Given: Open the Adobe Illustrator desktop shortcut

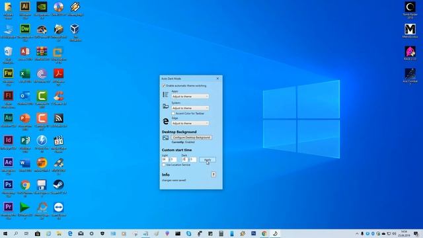Looking at the screenshot, I should click(x=25, y=7).
